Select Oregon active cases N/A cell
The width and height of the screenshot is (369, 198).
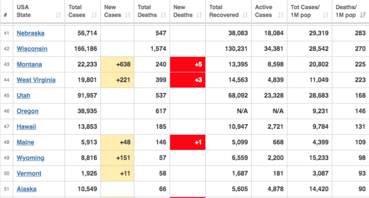pos(269,111)
